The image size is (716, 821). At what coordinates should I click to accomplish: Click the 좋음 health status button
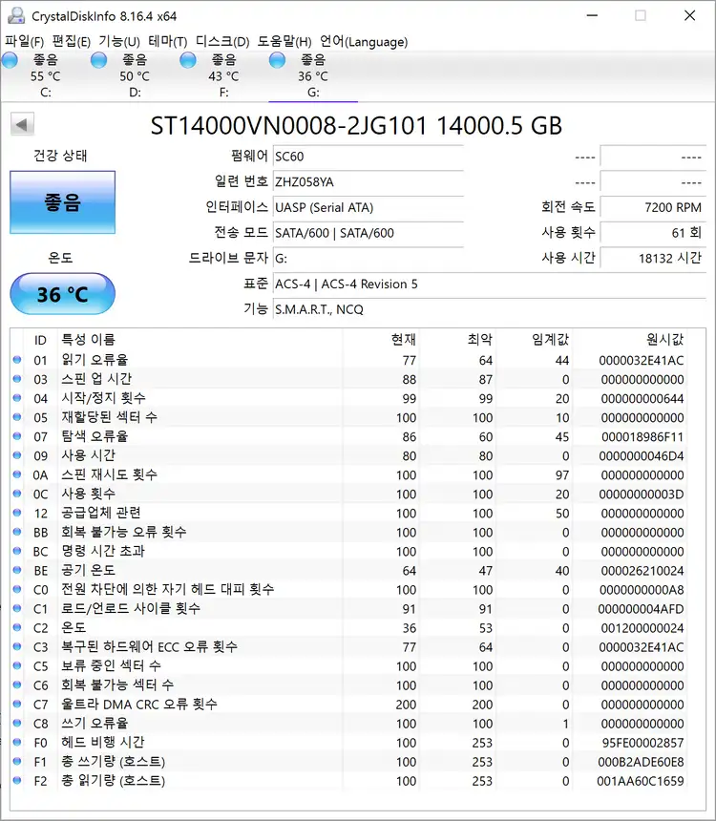(62, 202)
